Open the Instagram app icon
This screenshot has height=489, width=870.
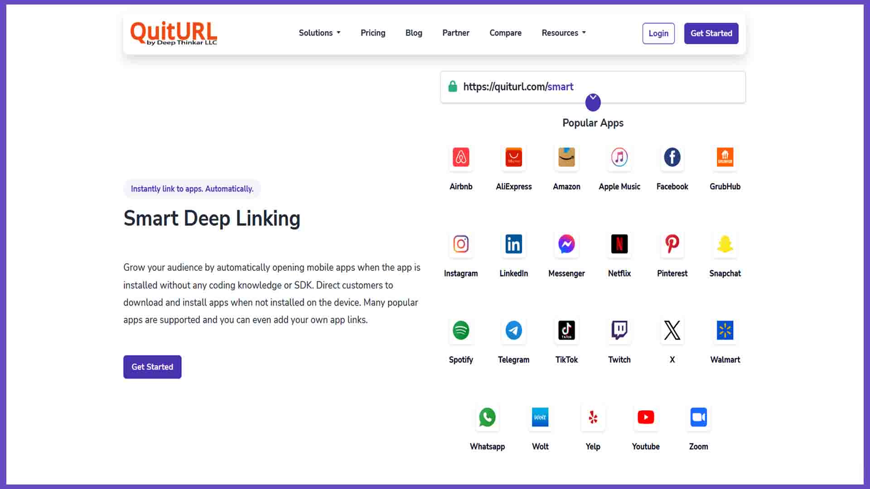coord(461,244)
